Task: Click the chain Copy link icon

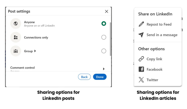Action: pos(141,59)
